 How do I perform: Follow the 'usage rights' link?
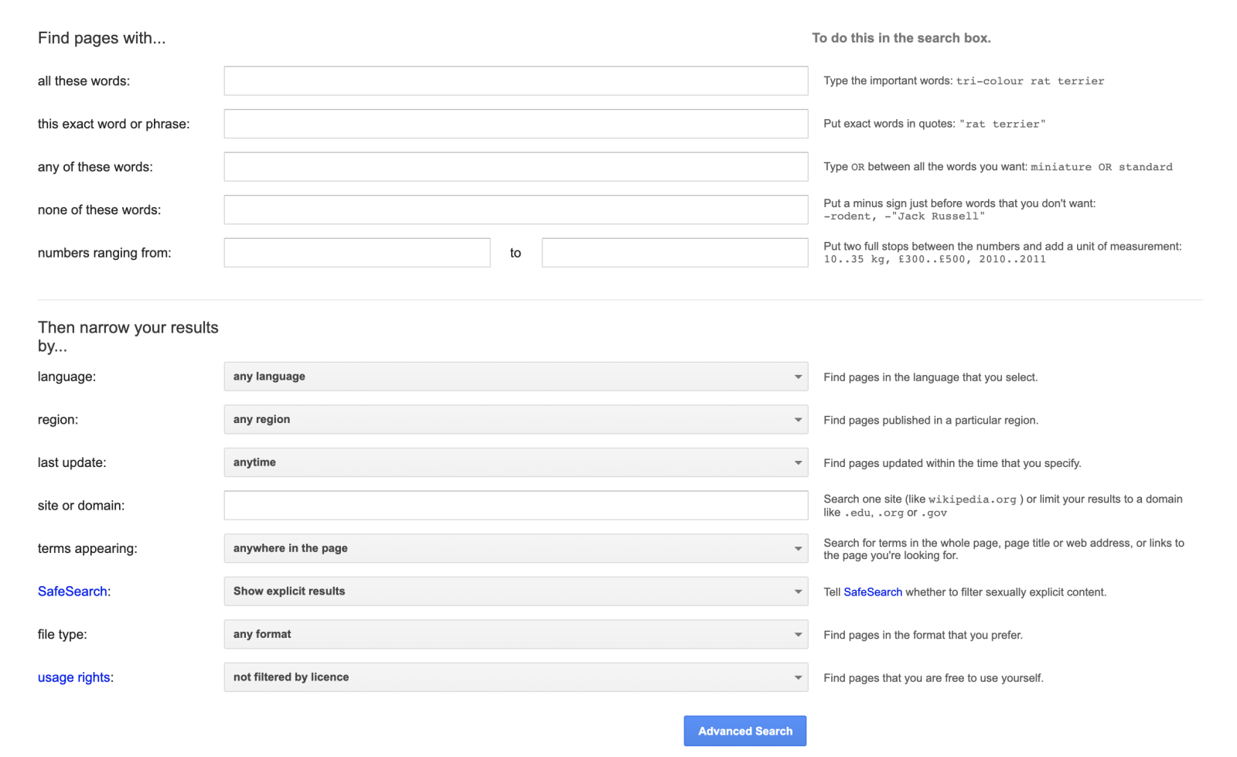[74, 677]
